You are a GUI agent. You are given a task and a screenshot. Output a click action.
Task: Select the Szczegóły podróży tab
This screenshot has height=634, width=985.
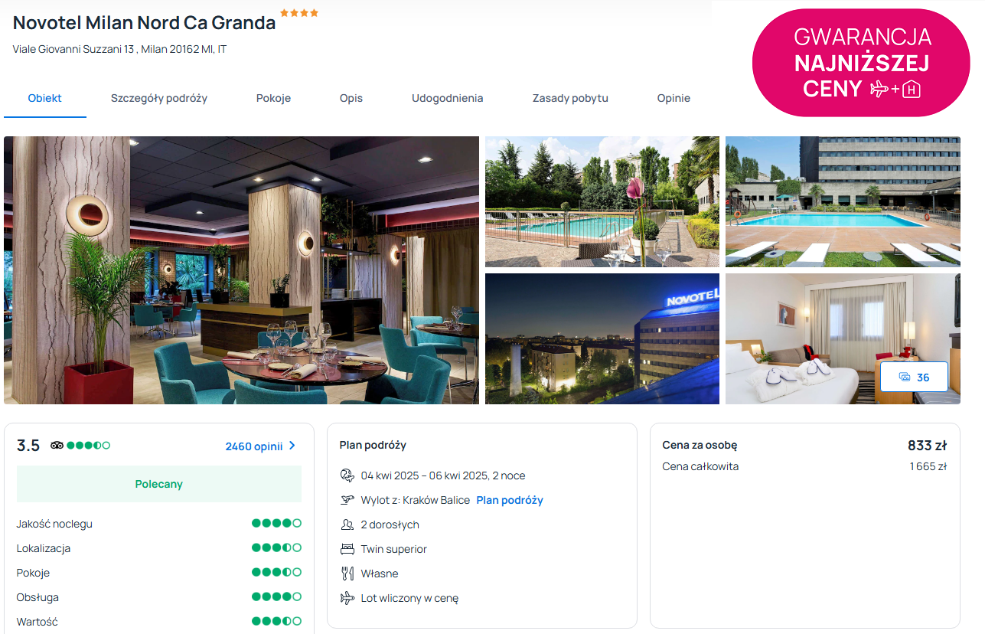tap(159, 98)
